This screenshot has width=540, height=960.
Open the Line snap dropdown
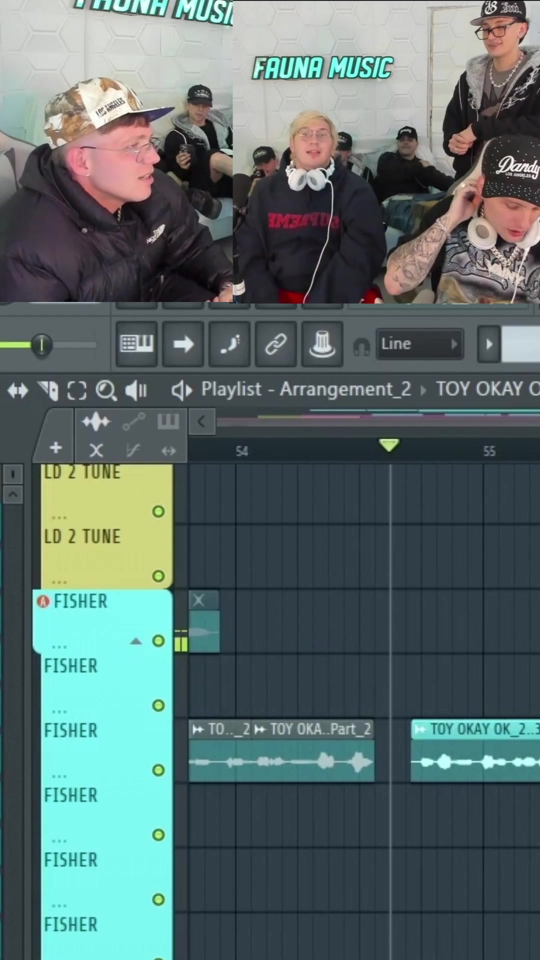tap(420, 344)
